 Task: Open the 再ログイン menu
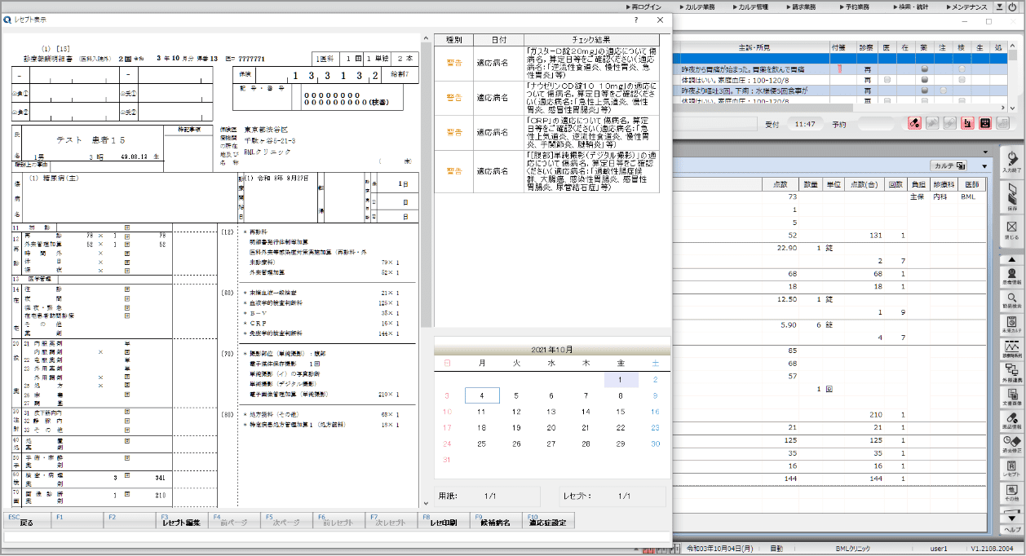click(646, 7)
